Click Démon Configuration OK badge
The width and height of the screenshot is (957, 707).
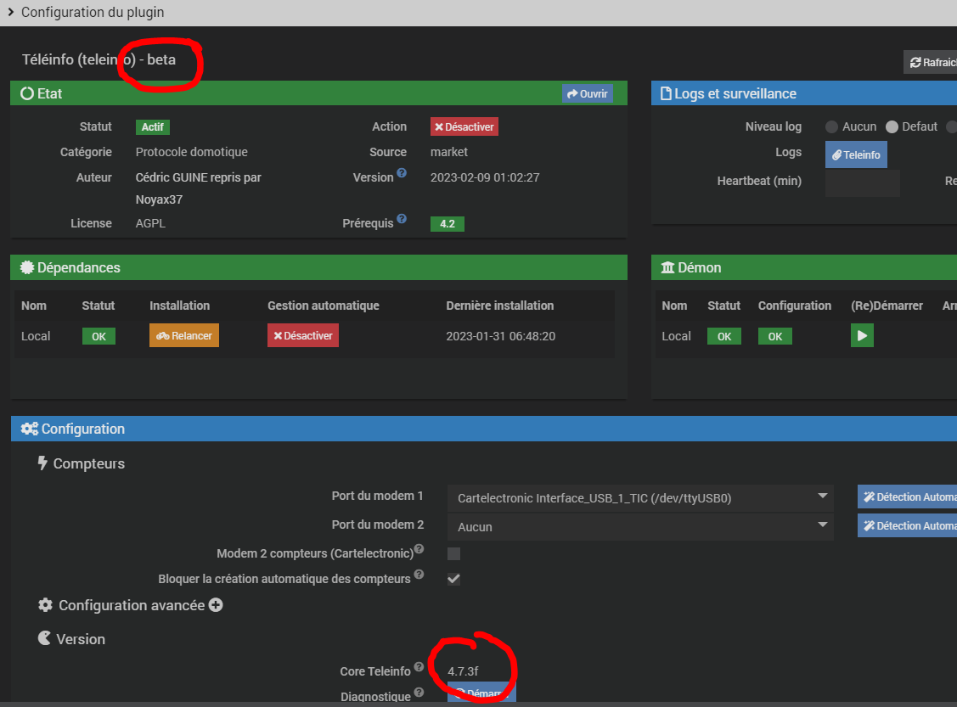(x=775, y=336)
